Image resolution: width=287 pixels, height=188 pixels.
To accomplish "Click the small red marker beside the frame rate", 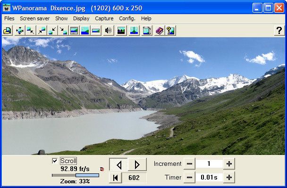I will [x=102, y=169].
